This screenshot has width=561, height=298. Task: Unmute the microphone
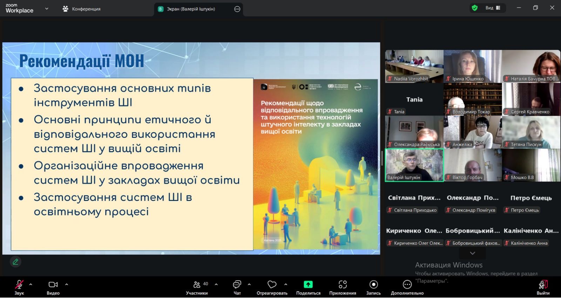19,284
